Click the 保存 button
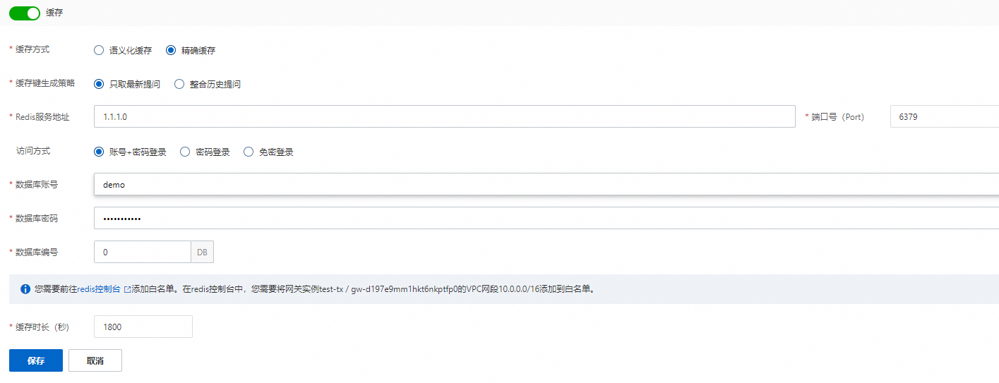Viewport: 999px width, 383px height. coord(36,360)
